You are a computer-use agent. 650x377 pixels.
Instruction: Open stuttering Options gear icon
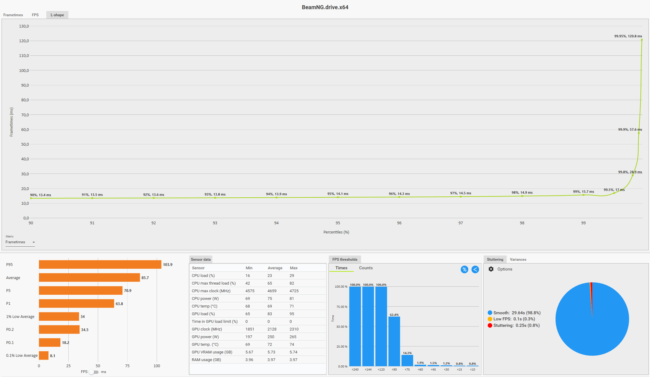point(491,269)
